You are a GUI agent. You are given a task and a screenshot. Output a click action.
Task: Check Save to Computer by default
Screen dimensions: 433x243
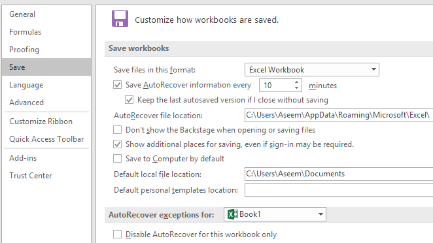(117, 159)
